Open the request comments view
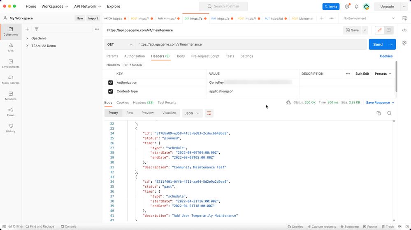Viewport: 411px width, 230px height. tap(388, 30)
